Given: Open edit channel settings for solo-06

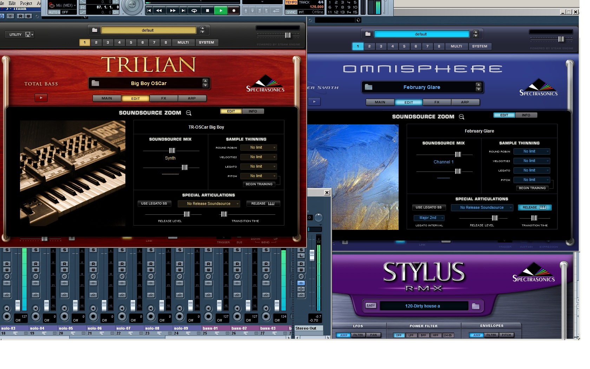Looking at the screenshot, I should pyautogui.click(x=93, y=277).
